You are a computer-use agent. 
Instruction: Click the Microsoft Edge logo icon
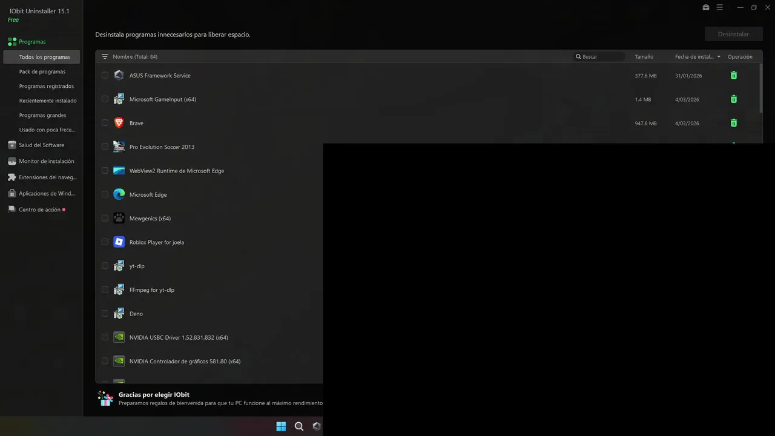tap(119, 194)
